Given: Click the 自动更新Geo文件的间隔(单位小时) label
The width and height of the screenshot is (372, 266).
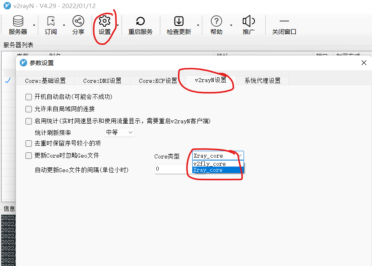Looking at the screenshot, I should point(82,170).
